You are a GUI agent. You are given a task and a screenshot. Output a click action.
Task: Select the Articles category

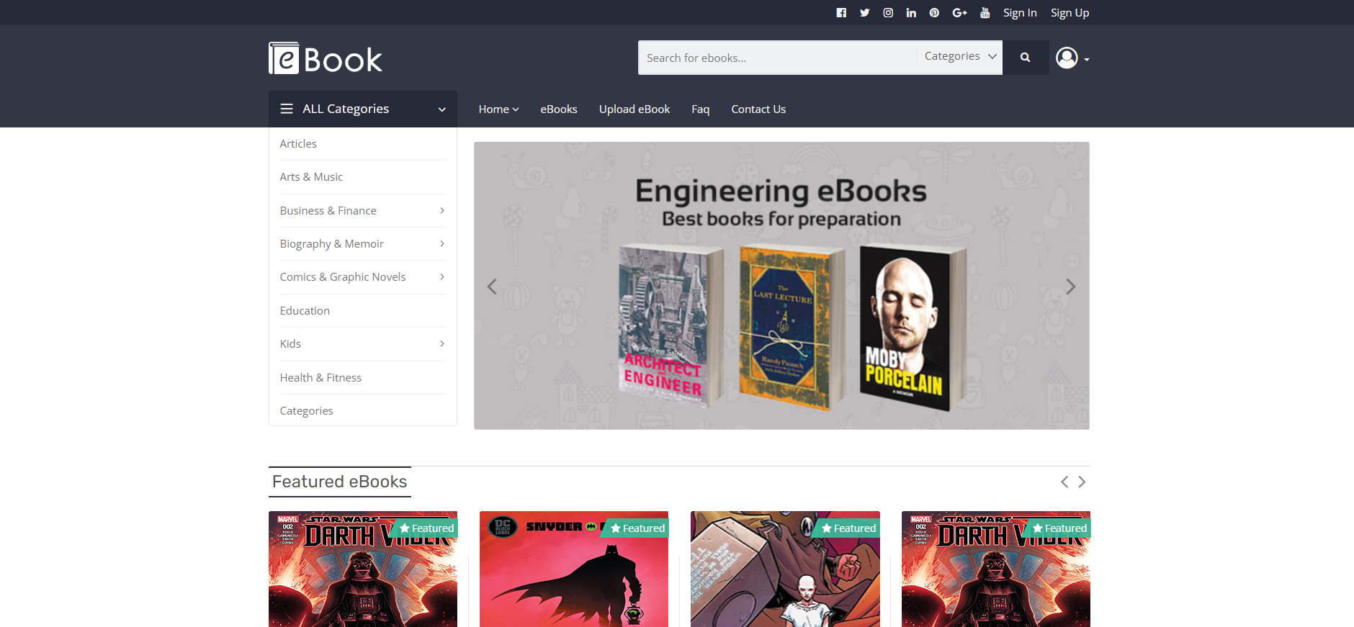pos(298,144)
